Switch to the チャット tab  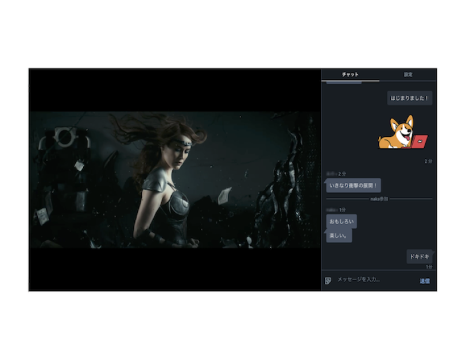coord(350,74)
